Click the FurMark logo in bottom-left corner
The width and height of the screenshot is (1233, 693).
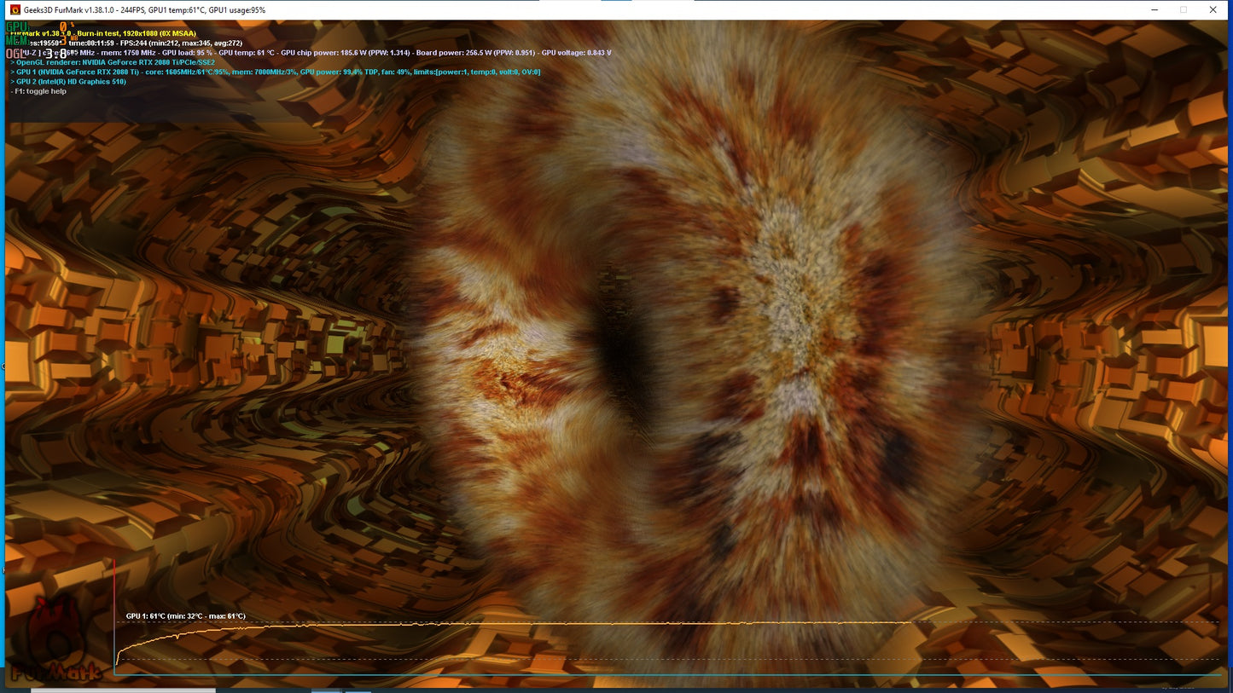(53, 644)
